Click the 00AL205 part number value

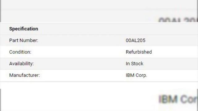click(x=136, y=40)
